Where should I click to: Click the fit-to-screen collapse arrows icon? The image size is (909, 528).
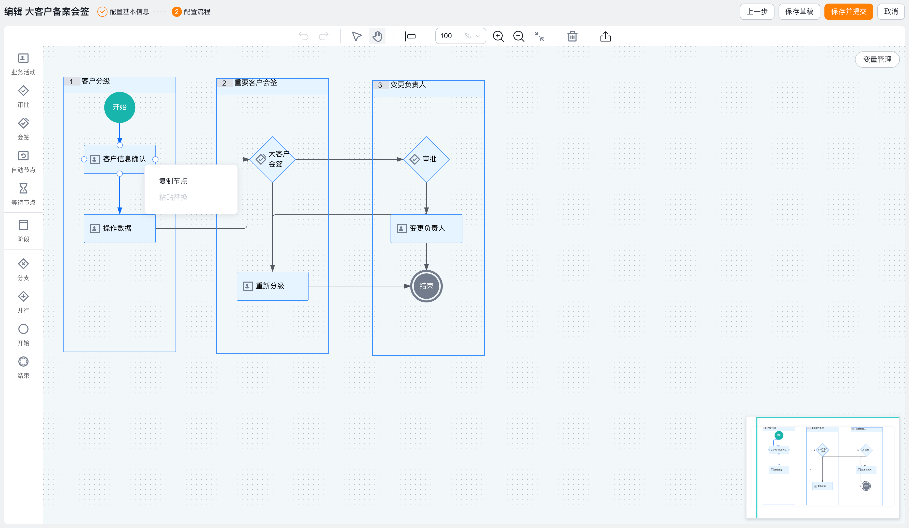pyautogui.click(x=539, y=36)
